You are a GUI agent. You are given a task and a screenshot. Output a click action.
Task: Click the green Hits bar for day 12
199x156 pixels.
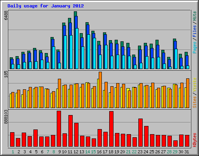click(x=75, y=14)
